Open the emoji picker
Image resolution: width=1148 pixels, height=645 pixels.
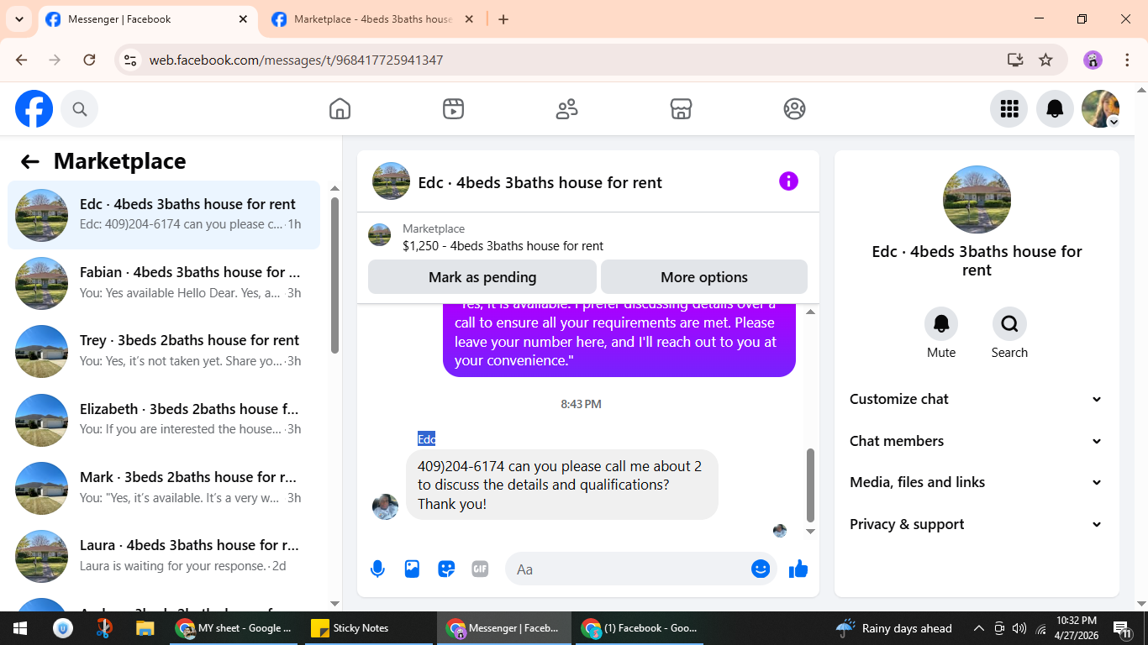[x=761, y=569]
